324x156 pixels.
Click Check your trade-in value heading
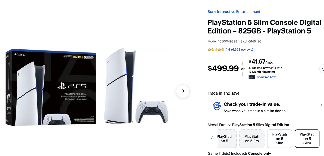pos(252,104)
